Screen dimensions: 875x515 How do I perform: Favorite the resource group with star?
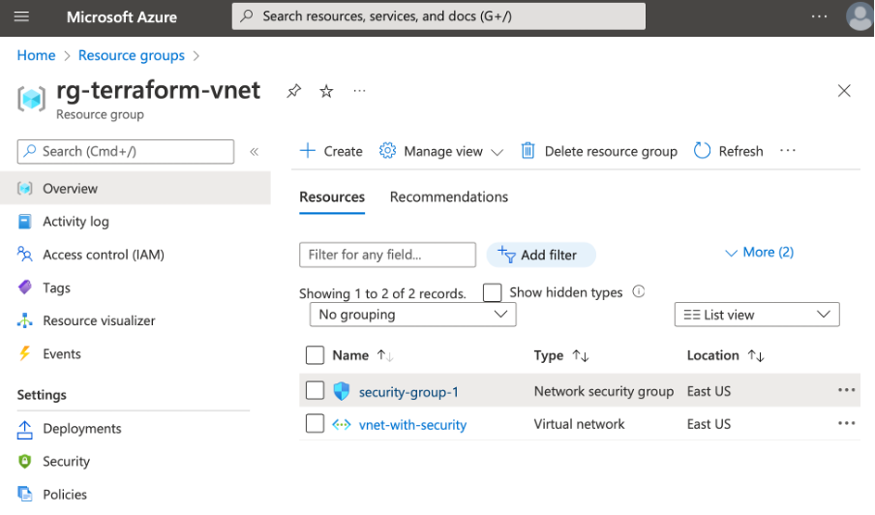point(326,91)
